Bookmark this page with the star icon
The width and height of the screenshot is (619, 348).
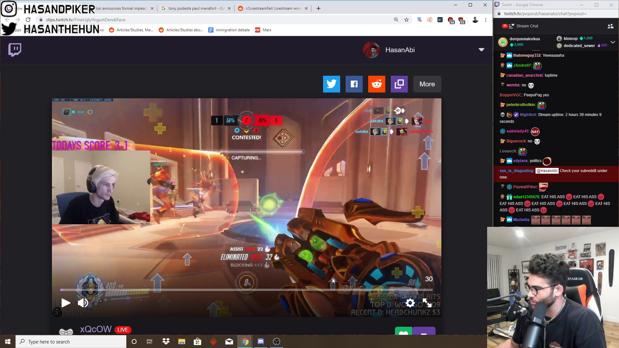[407, 20]
